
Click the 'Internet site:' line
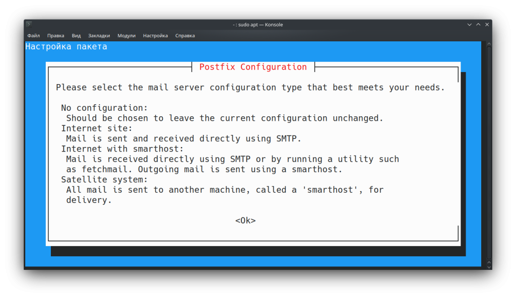[97, 128]
